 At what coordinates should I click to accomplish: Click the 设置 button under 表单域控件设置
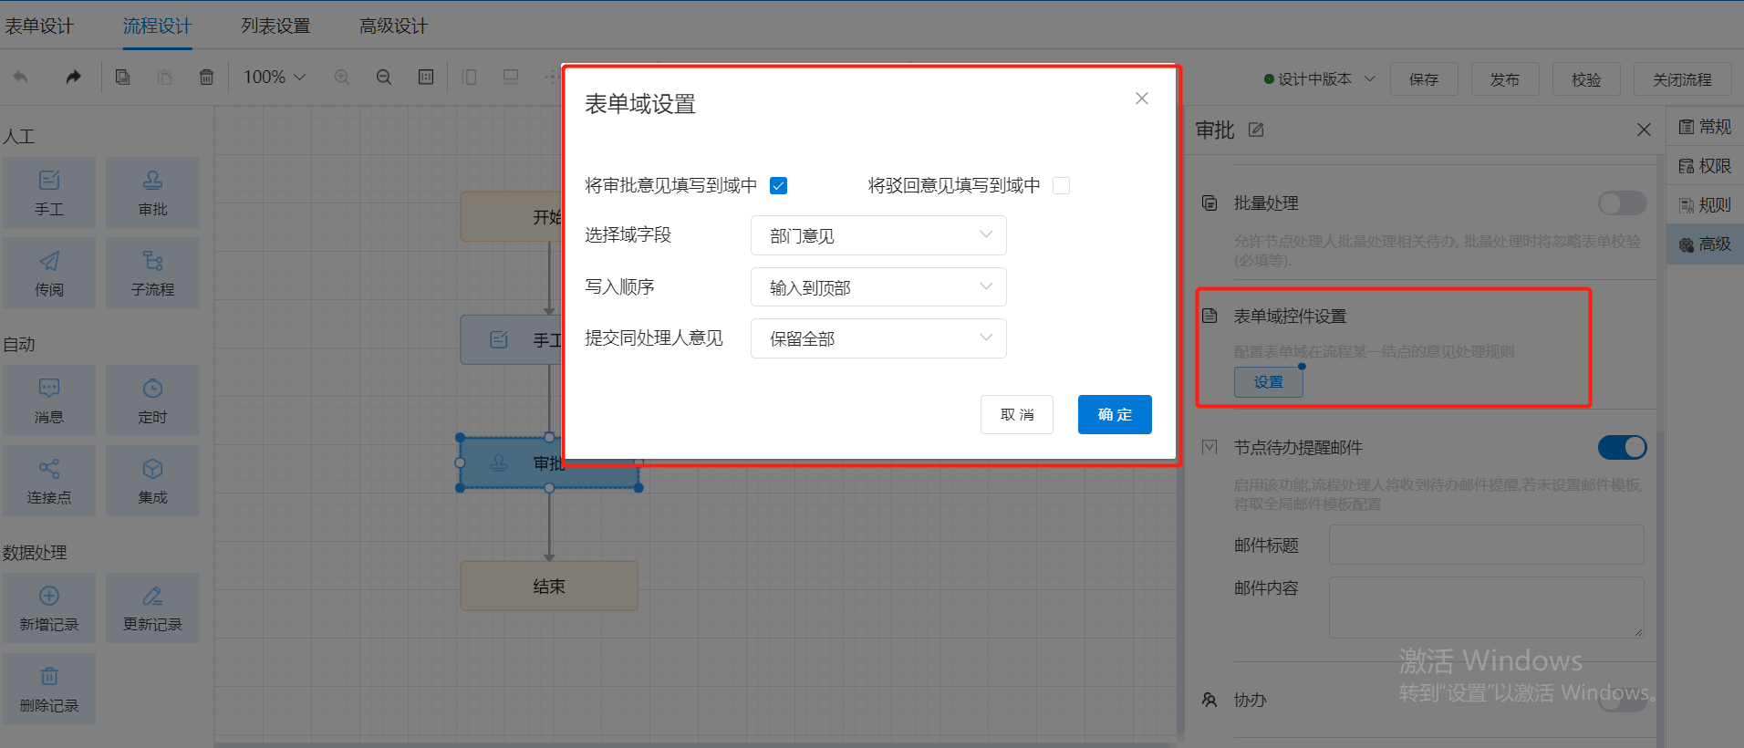click(x=1268, y=382)
